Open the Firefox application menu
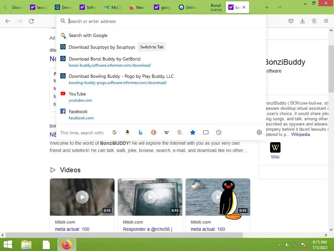Image resolution: width=334 pixels, height=251 pixels. (326, 21)
